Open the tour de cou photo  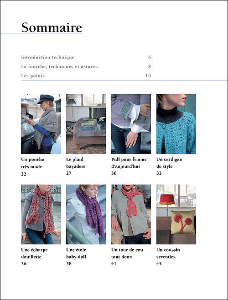click(x=131, y=214)
